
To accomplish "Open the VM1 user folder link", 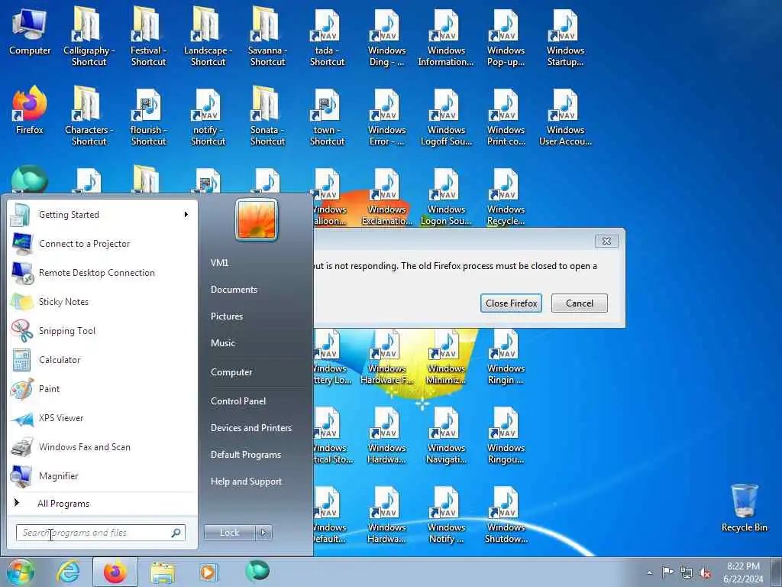I will [219, 263].
